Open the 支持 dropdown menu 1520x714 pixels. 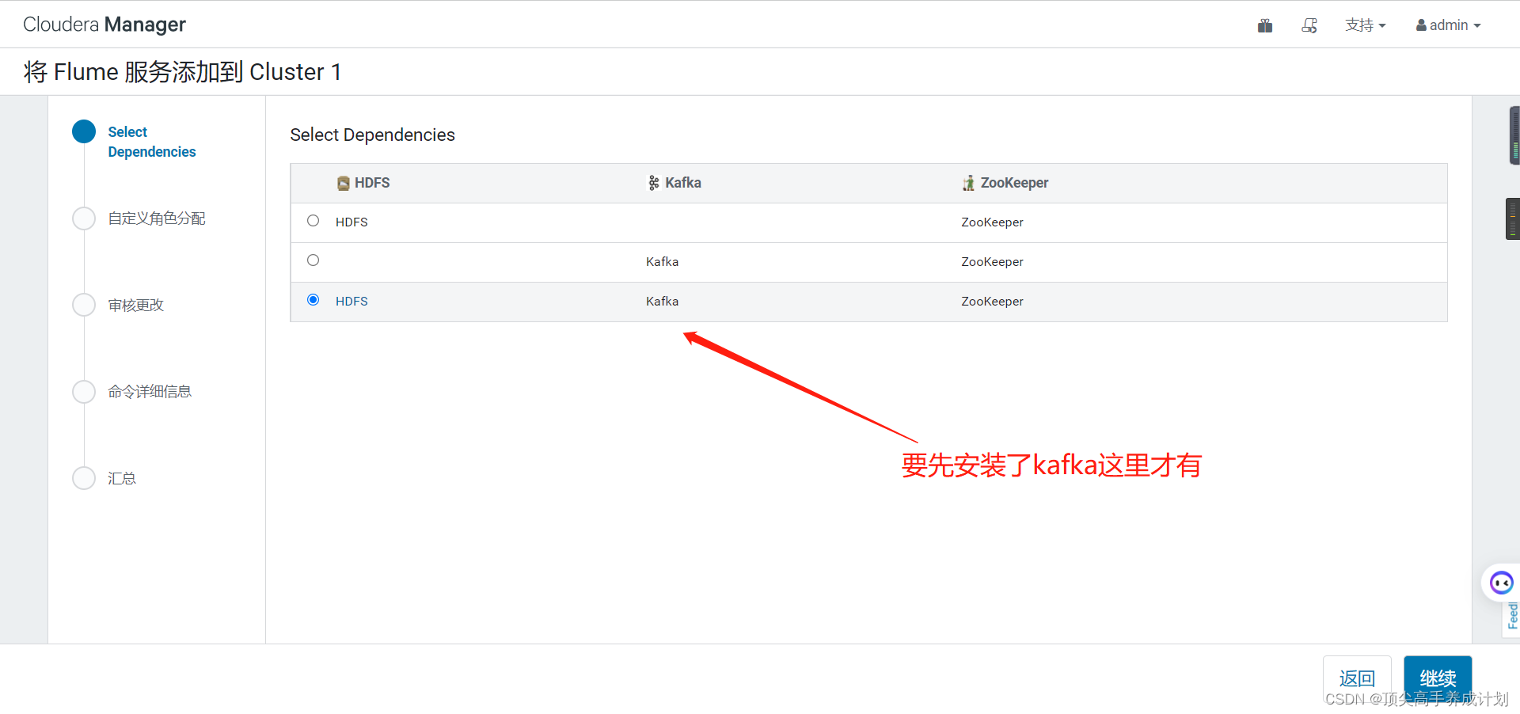[1366, 25]
